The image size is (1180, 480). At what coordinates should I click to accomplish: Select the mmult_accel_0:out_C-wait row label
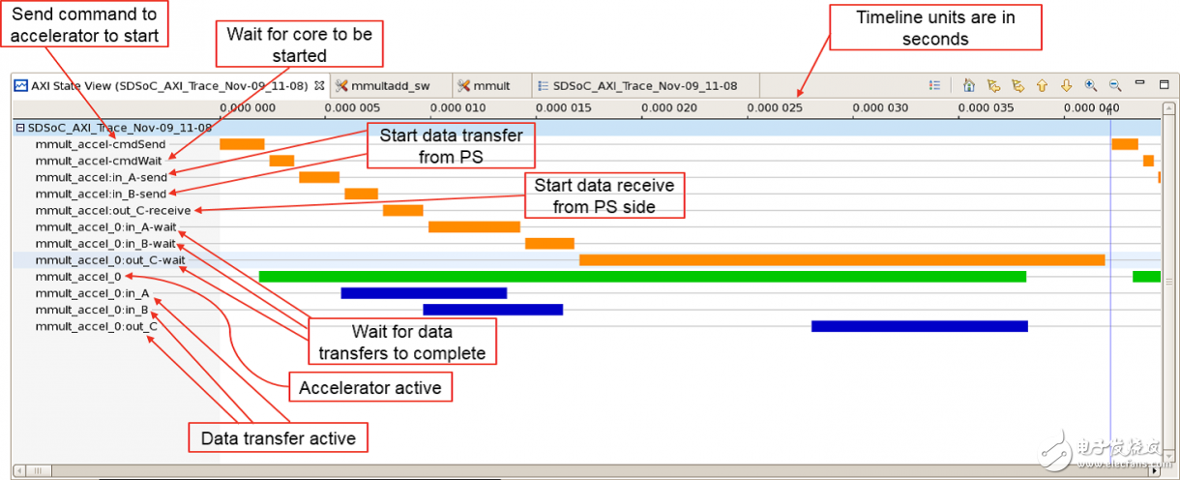coord(110,259)
